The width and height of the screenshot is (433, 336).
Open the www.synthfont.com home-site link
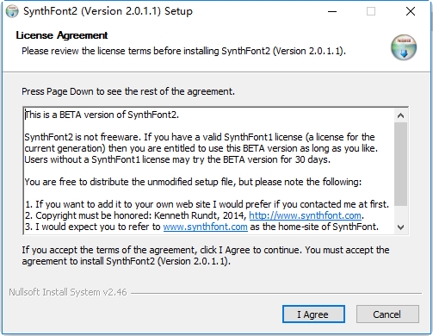(205, 227)
